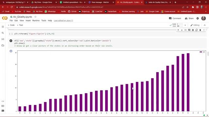Copy link to cell icon
209x117 pixels.
(x=185, y=30)
